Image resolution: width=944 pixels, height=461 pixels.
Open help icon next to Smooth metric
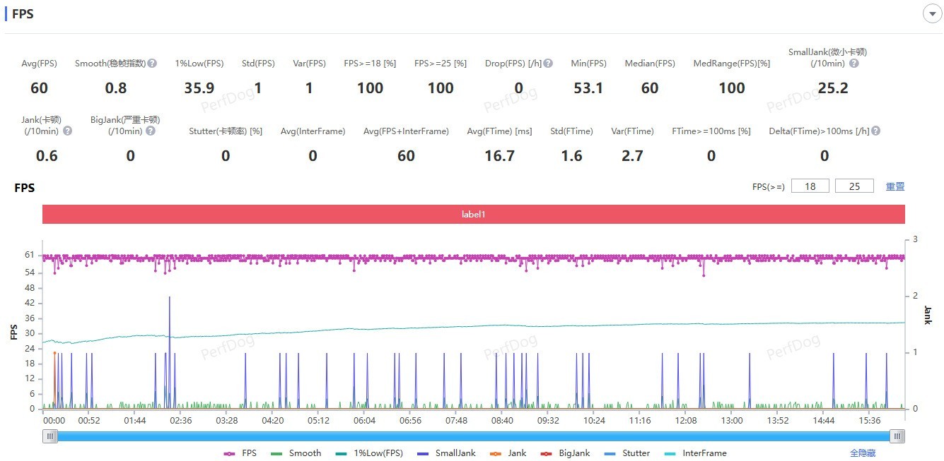coord(152,64)
